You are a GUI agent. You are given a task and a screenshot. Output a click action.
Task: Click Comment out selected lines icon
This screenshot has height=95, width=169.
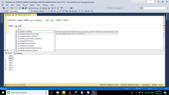pyautogui.click(x=79, y=11)
